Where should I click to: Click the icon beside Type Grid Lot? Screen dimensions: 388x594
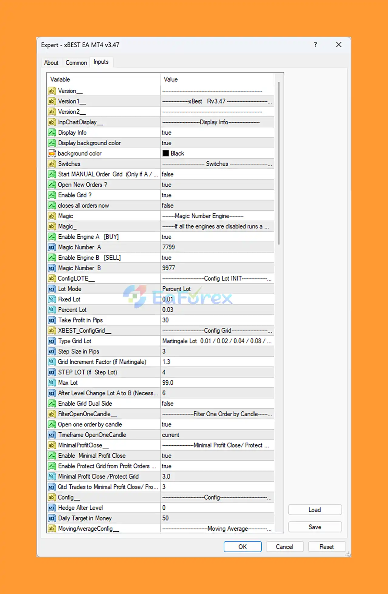pos(52,341)
